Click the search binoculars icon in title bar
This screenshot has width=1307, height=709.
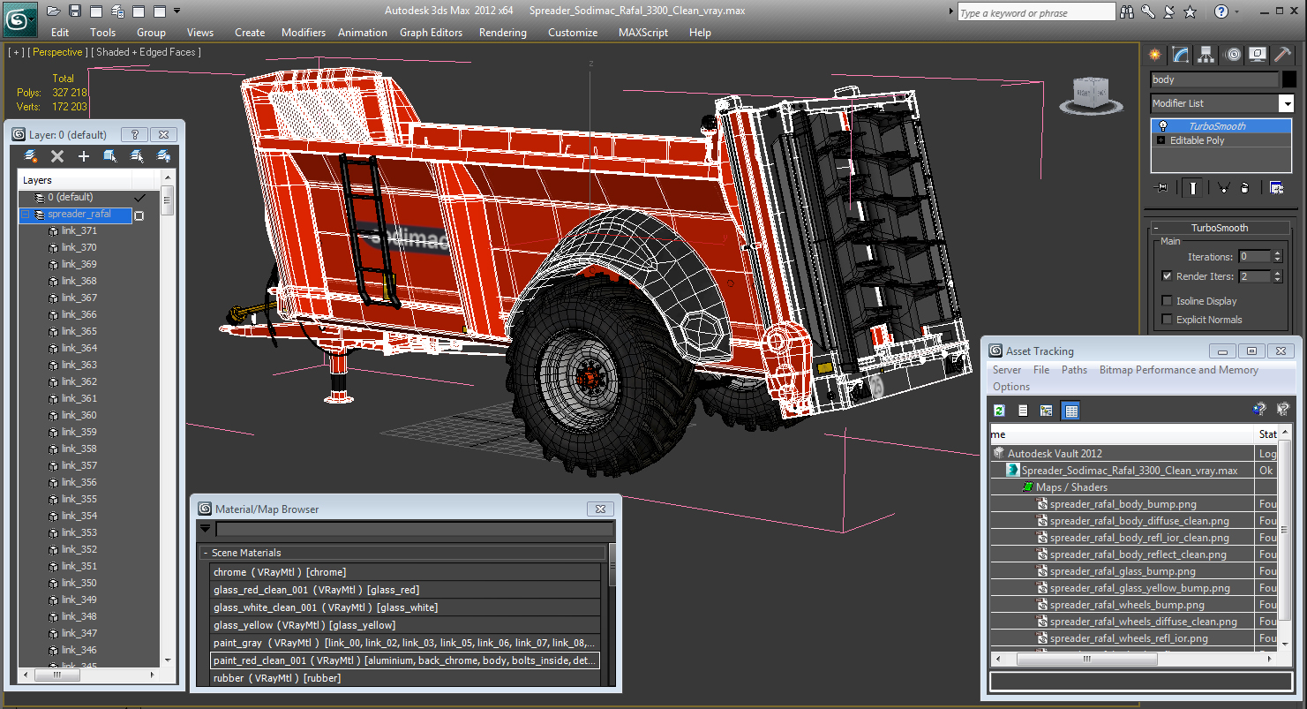(x=1127, y=11)
